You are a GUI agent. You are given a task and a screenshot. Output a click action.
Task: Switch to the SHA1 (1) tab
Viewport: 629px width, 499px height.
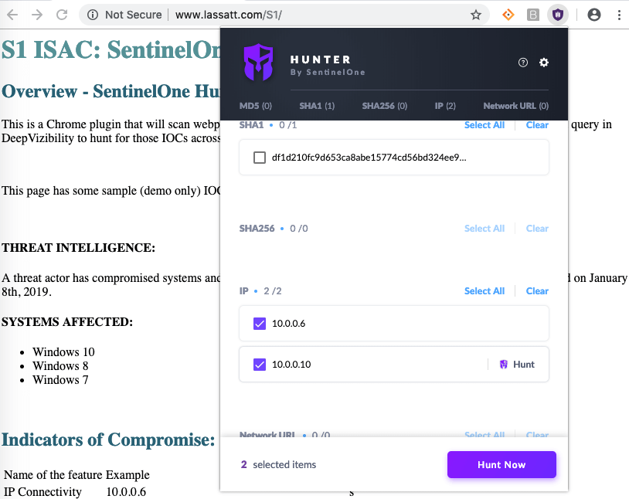pyautogui.click(x=317, y=106)
